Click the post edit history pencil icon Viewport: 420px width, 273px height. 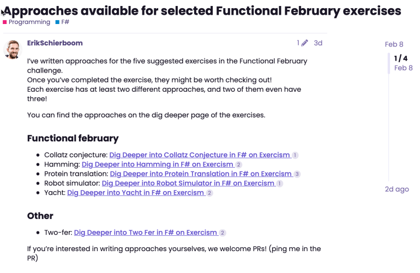point(304,43)
